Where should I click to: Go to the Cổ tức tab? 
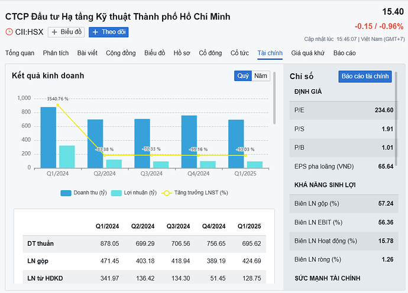240,53
